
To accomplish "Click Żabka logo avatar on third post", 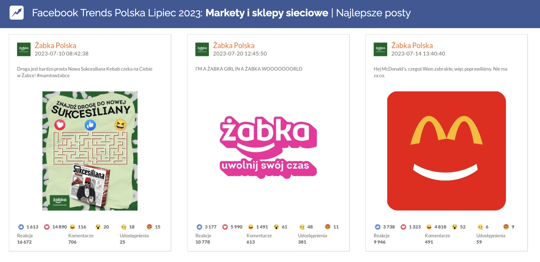I will click(380, 49).
